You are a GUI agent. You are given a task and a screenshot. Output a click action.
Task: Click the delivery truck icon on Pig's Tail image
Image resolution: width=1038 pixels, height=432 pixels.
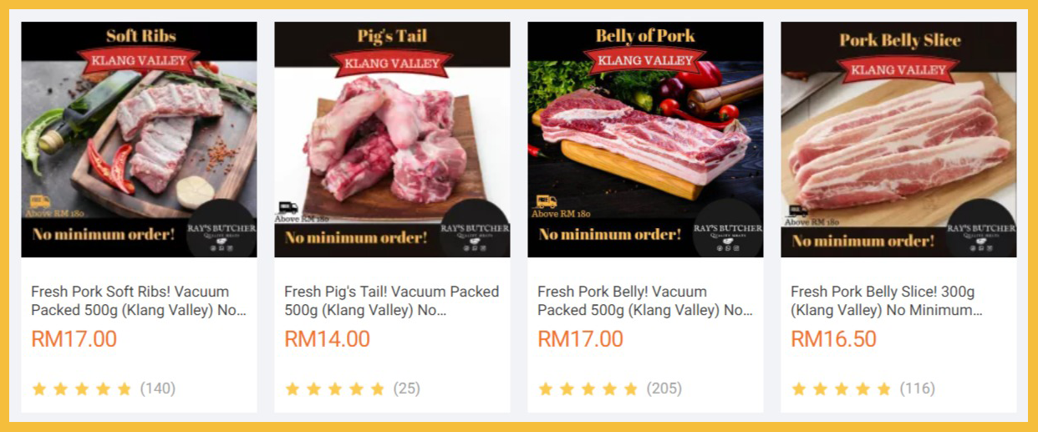tap(288, 207)
